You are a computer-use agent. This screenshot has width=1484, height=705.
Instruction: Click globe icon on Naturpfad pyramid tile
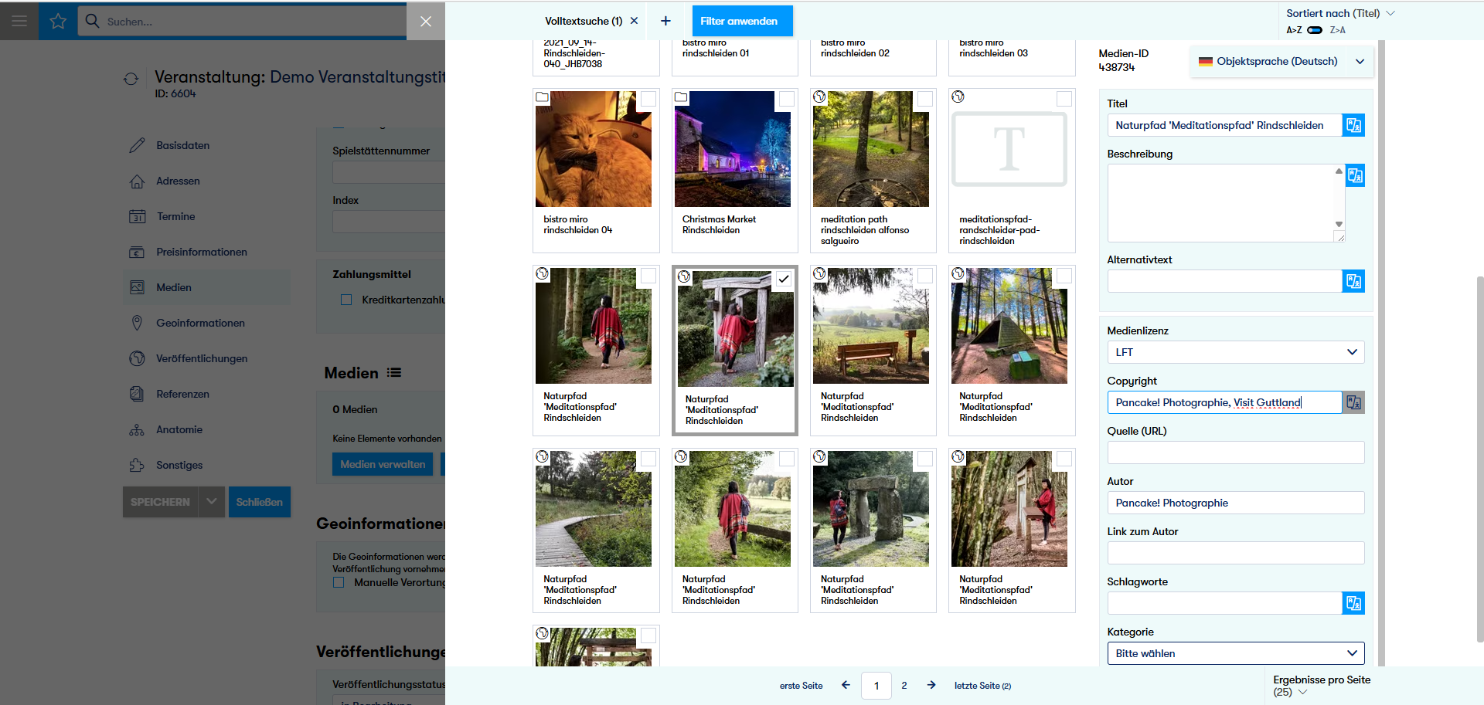tap(958, 273)
